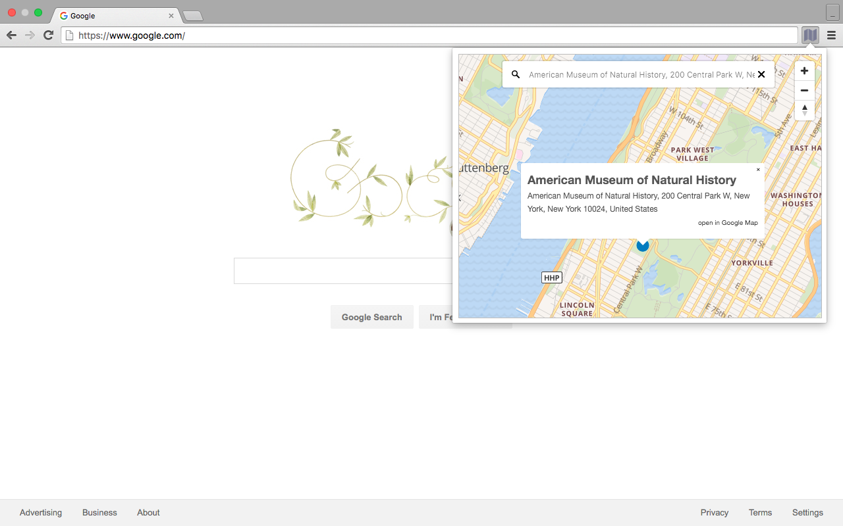Select the Google browser tab
The height and width of the screenshot is (526, 843).
pyautogui.click(x=105, y=15)
